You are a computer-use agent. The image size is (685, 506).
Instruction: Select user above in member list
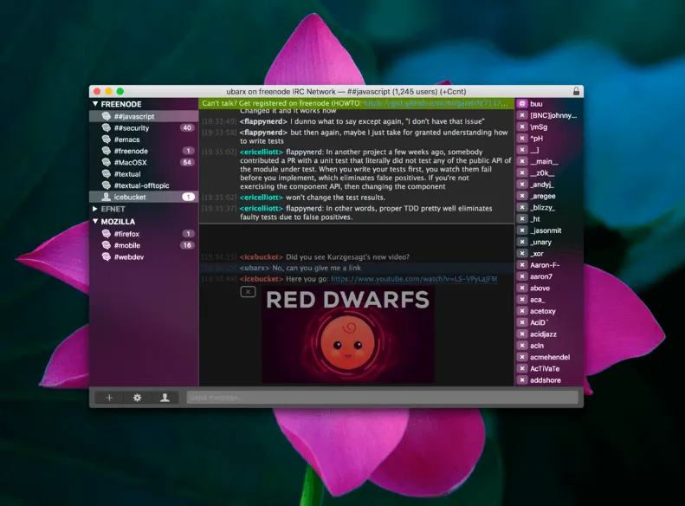coord(540,288)
